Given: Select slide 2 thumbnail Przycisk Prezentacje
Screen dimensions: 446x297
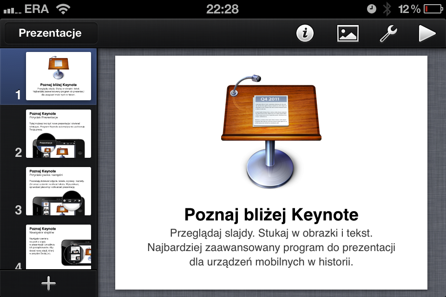Looking at the screenshot, I should pyautogui.click(x=59, y=134).
